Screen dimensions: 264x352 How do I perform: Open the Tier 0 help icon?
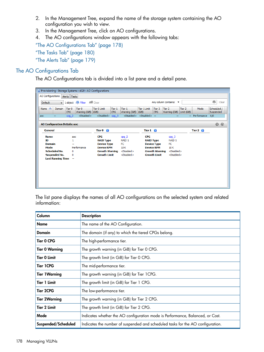(x=108, y=130)
